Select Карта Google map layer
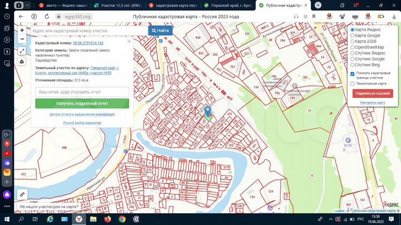 (352, 36)
